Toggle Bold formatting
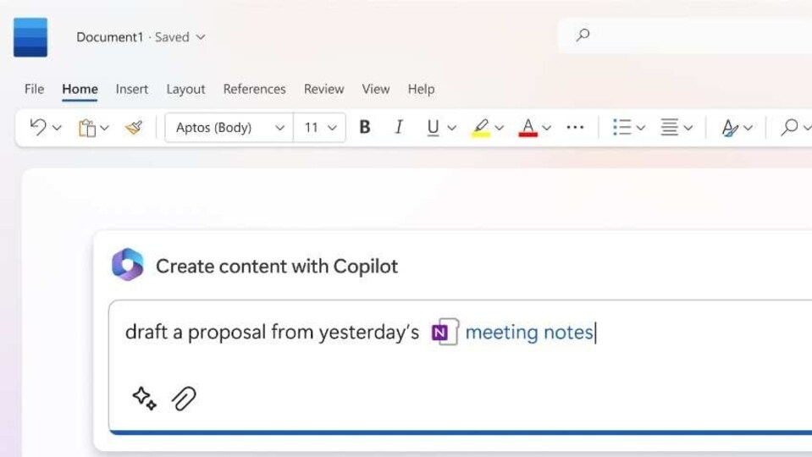This screenshot has height=457, width=812. pyautogui.click(x=365, y=127)
